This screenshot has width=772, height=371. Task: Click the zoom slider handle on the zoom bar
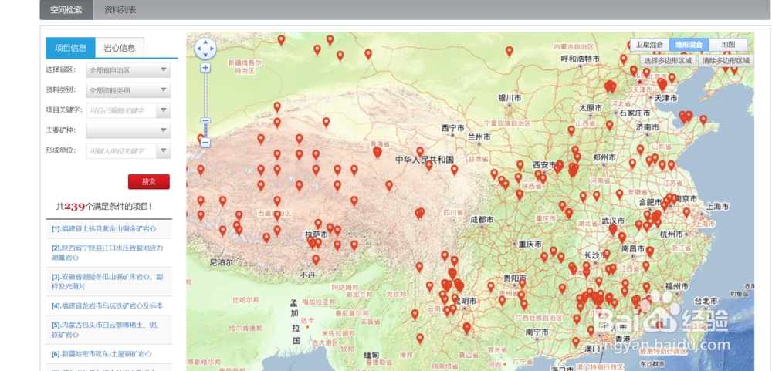click(206, 120)
